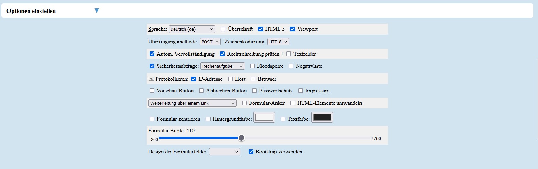Turn off Autom. Vervollständigung
538x169 pixels.
pos(152,54)
